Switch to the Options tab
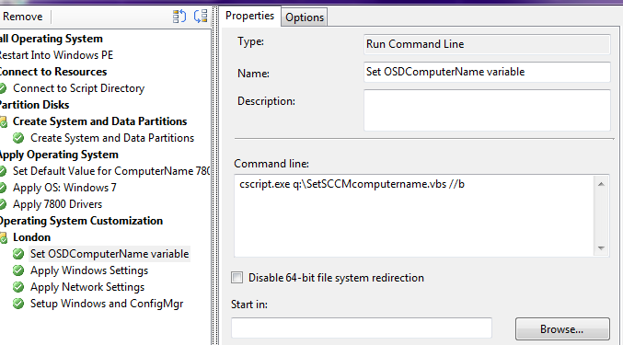623x345 pixels. (305, 17)
